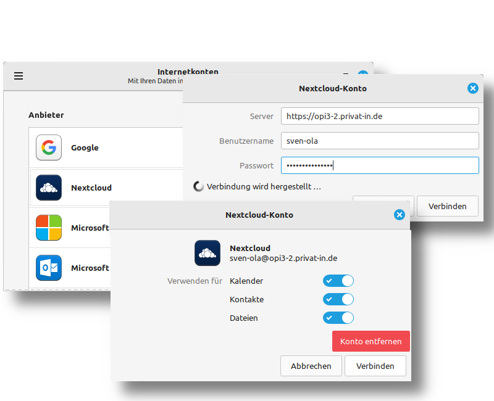Open the Internetkonten hamburger menu
This screenshot has height=401, width=494.
pos(19,76)
